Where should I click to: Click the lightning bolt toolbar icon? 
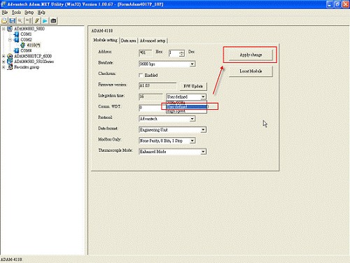(x=37, y=21)
